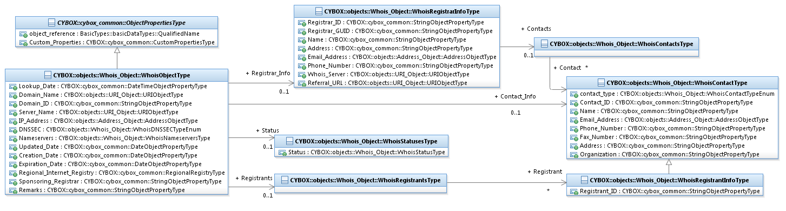Click generalization arrowhead under WhoisContactType
This screenshot has width=786, height=211.
tap(669, 162)
